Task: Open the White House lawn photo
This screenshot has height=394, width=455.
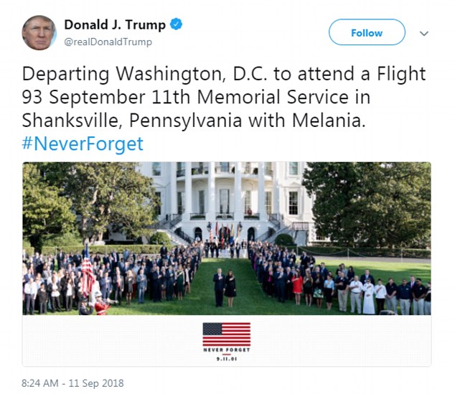Action: point(226,238)
